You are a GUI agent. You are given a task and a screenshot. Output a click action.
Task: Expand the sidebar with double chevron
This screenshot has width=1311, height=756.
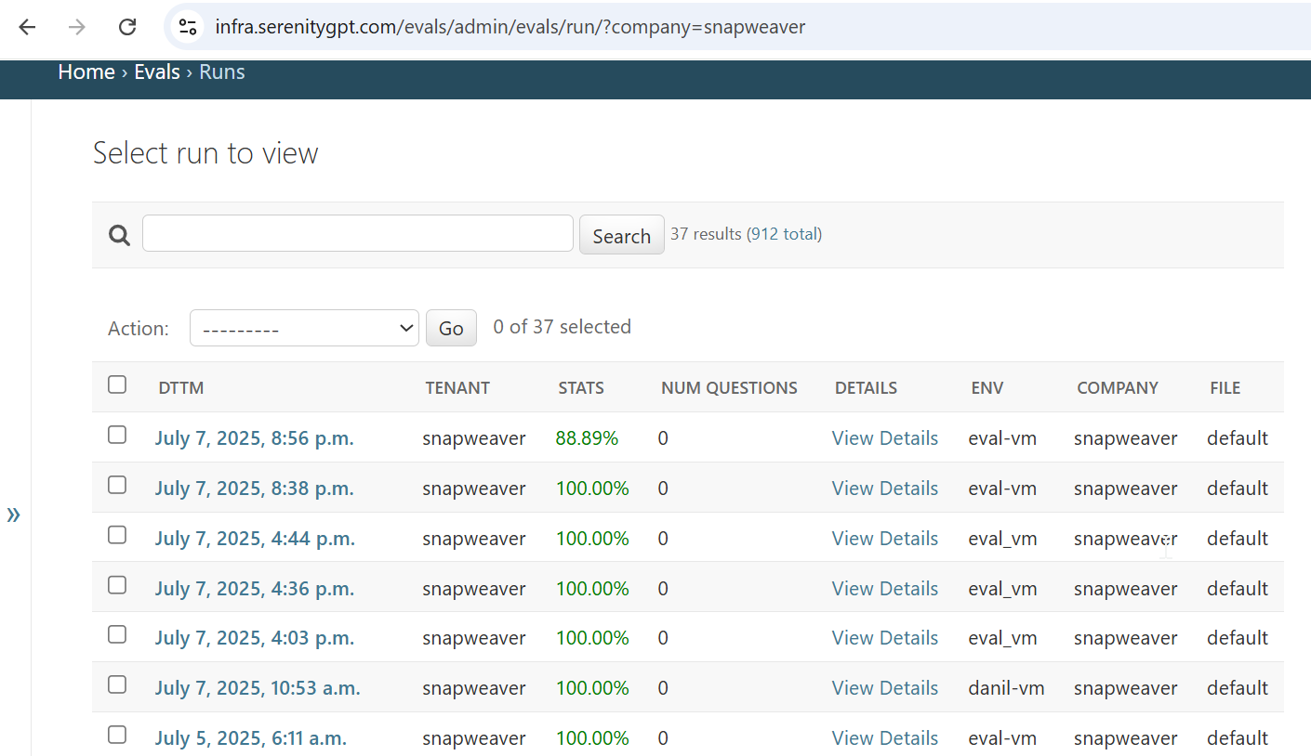click(13, 515)
